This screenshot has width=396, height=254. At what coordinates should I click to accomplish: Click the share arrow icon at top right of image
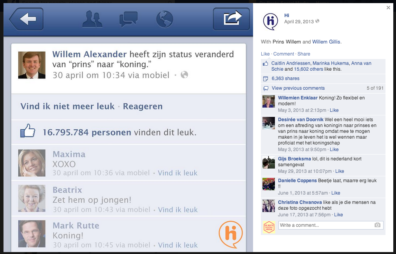(232, 19)
